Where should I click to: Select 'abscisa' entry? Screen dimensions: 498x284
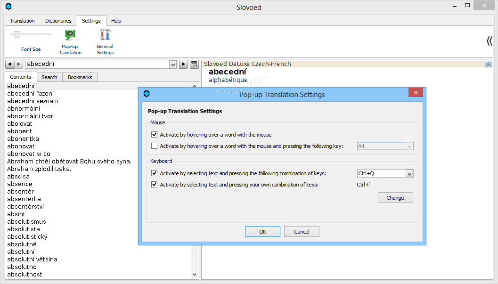18,177
